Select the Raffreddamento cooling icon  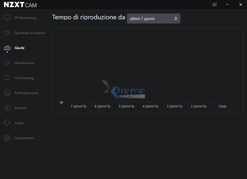pos(7,93)
